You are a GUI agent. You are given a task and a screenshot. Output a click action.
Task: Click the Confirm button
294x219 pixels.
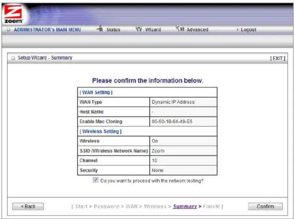pyautogui.click(x=265, y=206)
